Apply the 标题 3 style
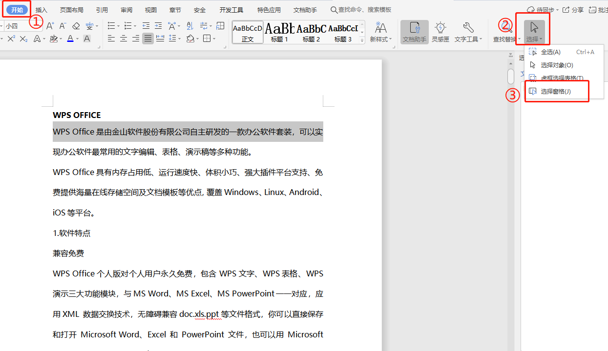 [343, 32]
